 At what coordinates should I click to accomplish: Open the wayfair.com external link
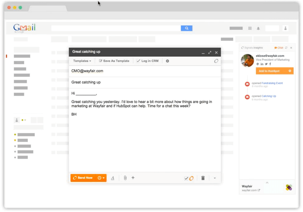point(259,190)
